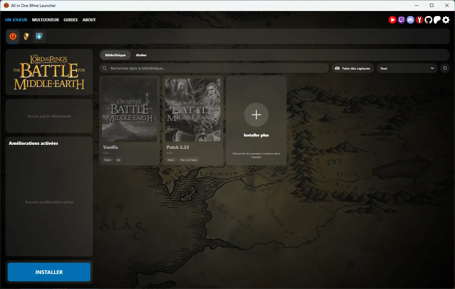Image resolution: width=455 pixels, height=289 pixels.
Task: Open the launcher settings gear
Action: pyautogui.click(x=446, y=20)
